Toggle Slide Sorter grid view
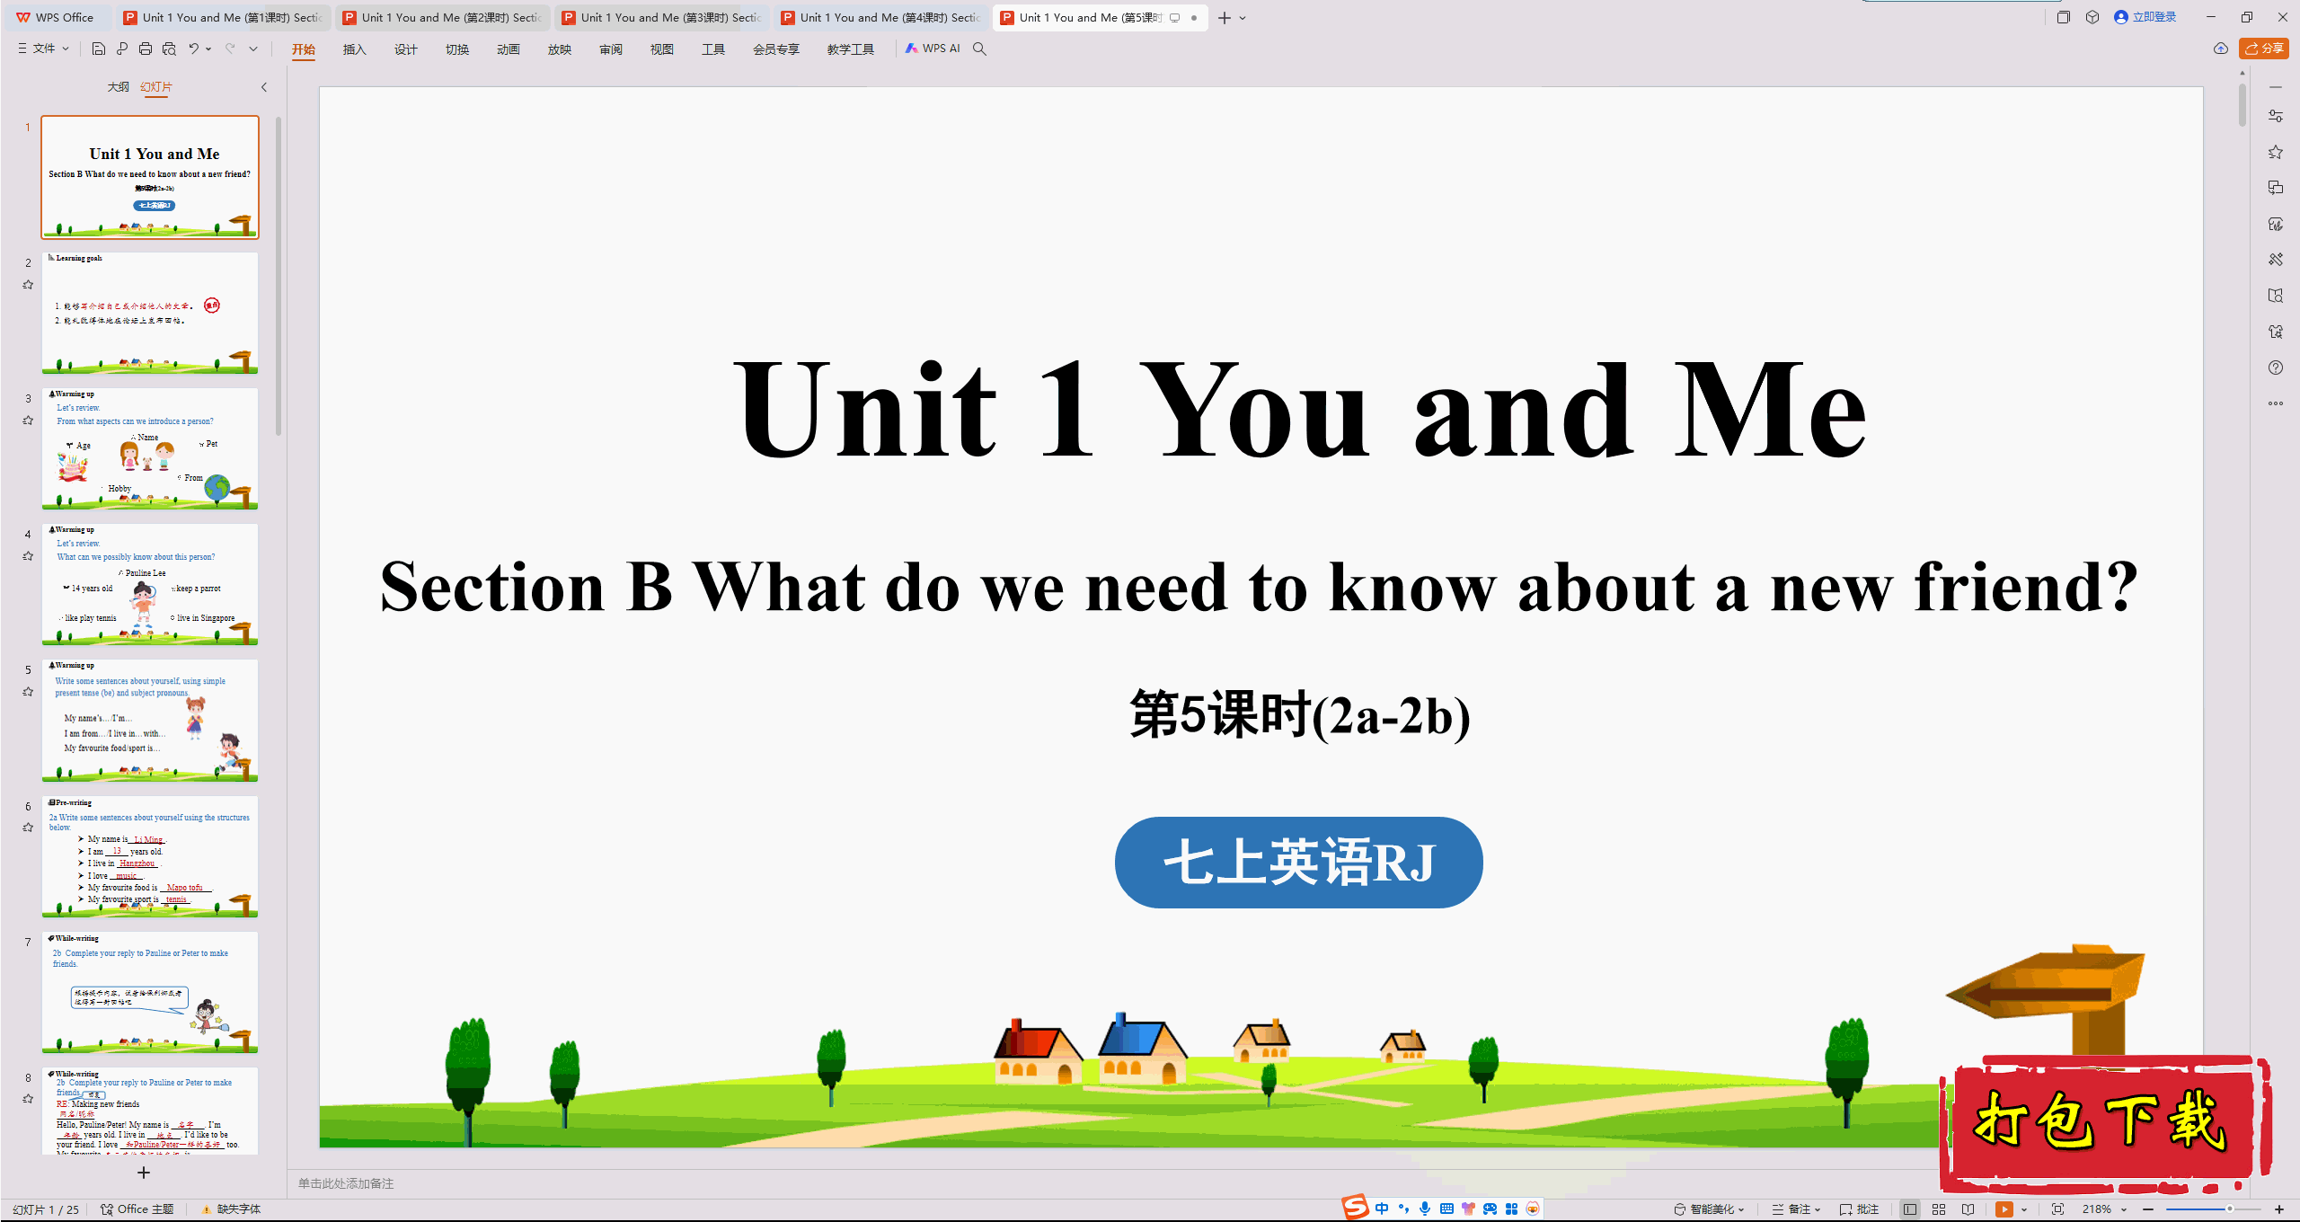 1939,1209
